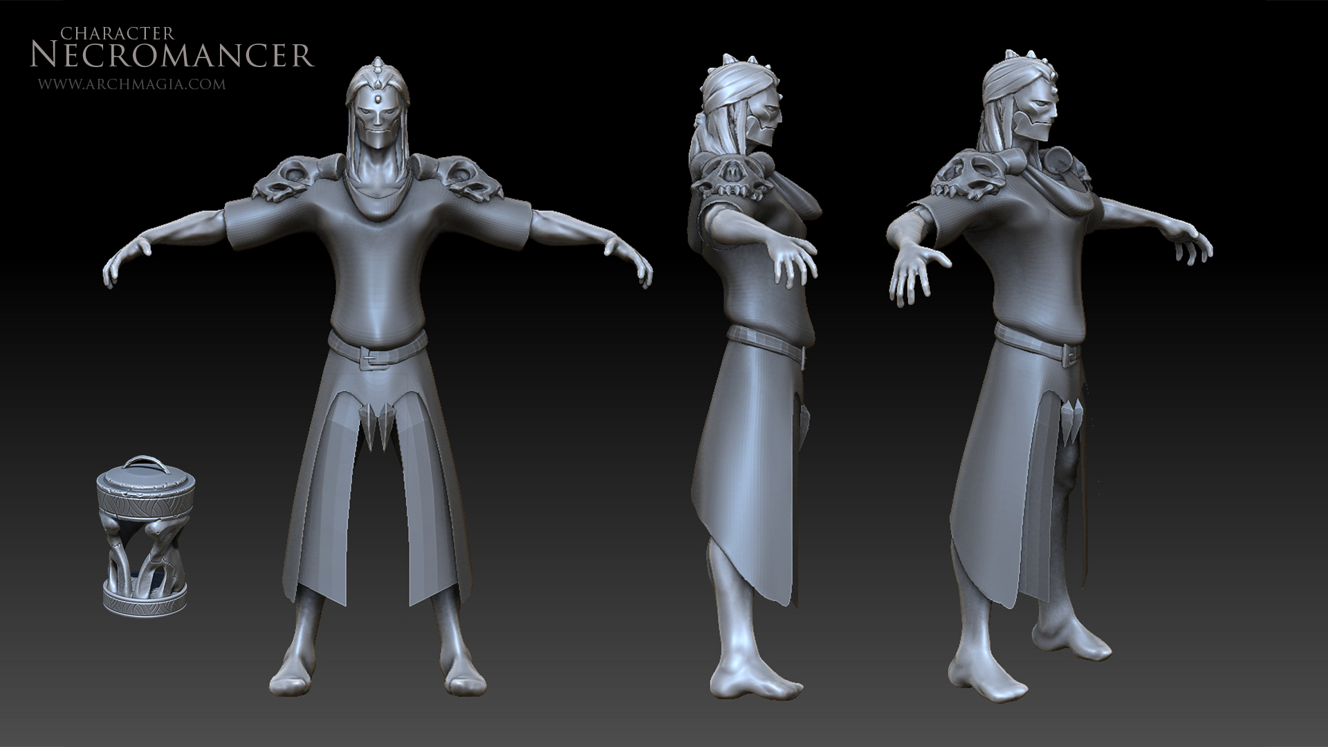Click the CHARACTER heading label
This screenshot has height=747, width=1328.
[x=116, y=32]
